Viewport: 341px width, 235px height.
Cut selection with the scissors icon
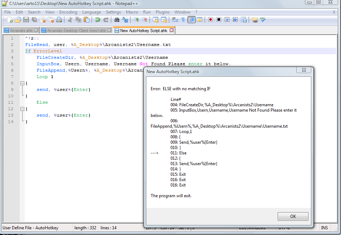[x=70, y=20]
